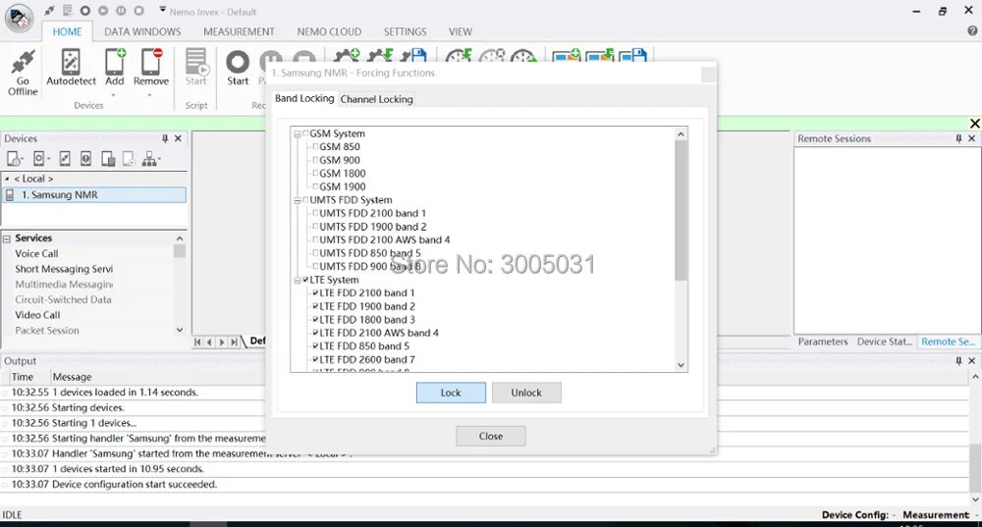This screenshot has height=527, width=982.
Task: Collapse the LTE System tree node
Action: point(298,281)
